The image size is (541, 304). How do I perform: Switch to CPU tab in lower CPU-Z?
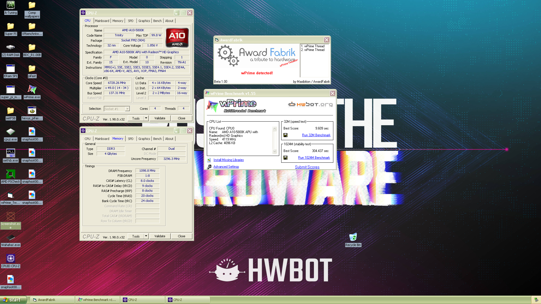point(88,139)
